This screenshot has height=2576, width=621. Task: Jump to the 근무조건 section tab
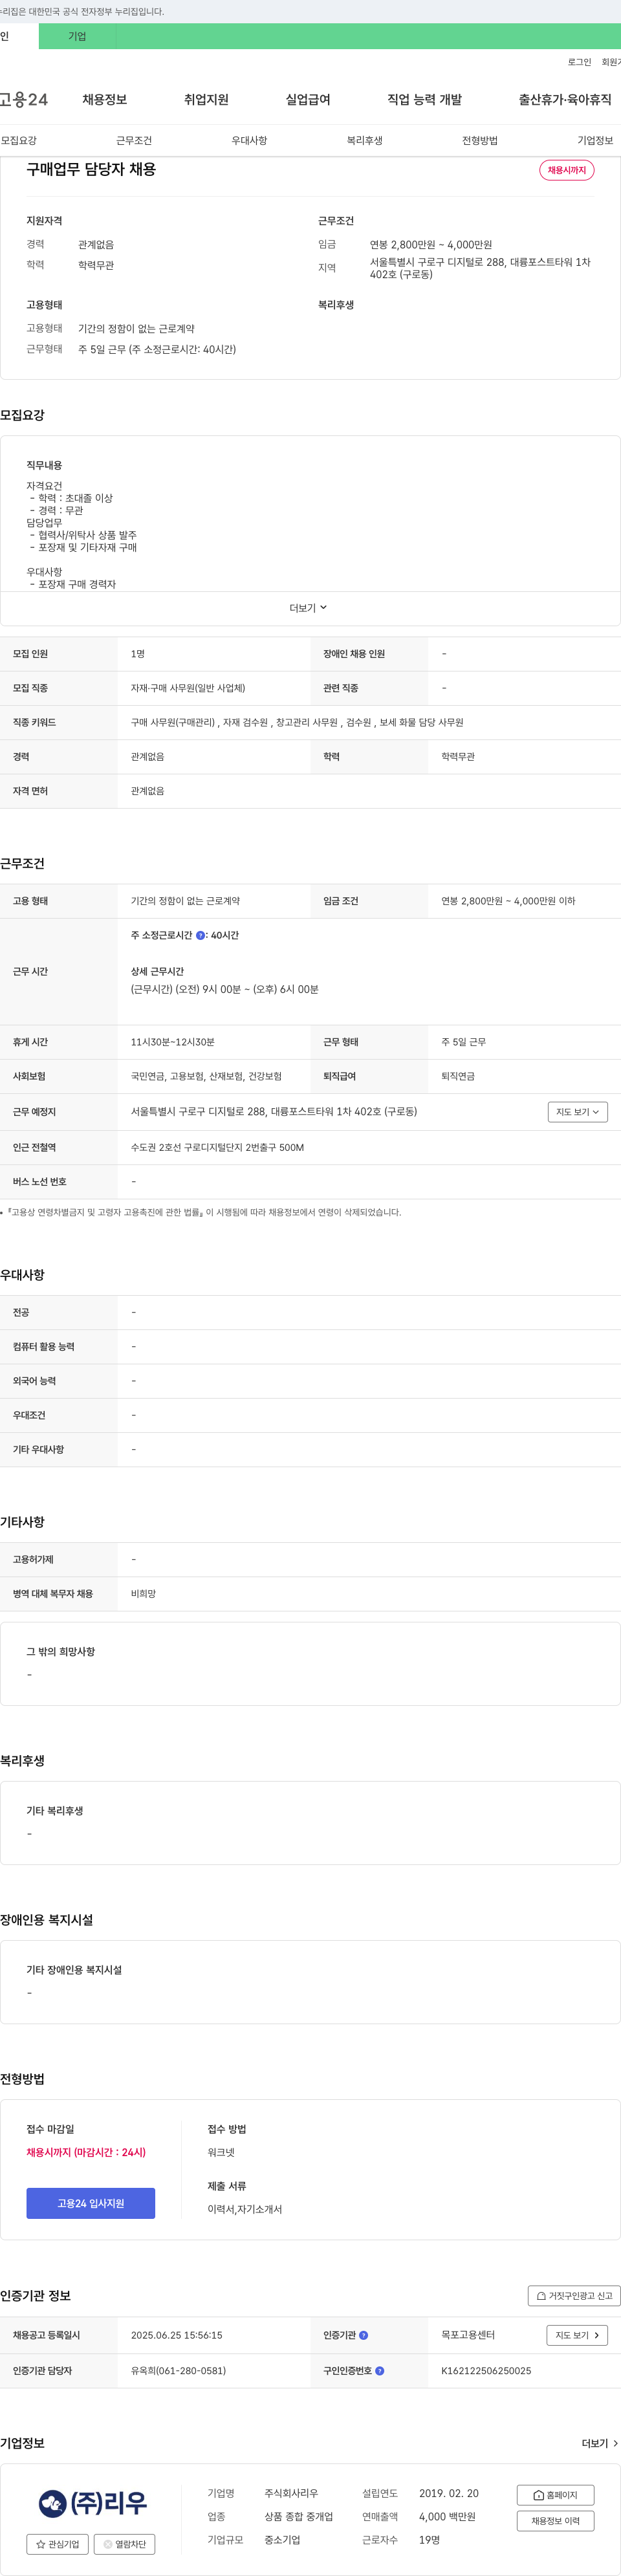click(x=134, y=140)
